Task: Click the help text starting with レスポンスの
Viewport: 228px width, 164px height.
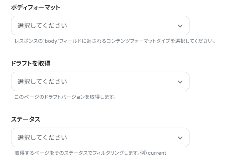Action: (x=115, y=41)
